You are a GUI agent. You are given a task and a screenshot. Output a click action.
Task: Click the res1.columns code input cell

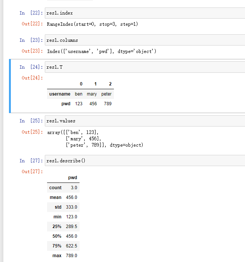click(144, 40)
